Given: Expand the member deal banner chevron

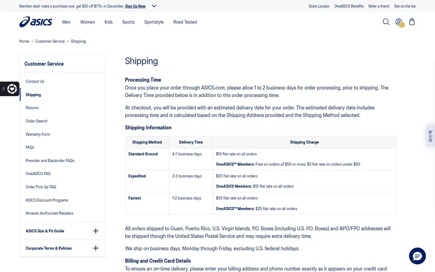Looking at the screenshot, I should coord(154,6).
